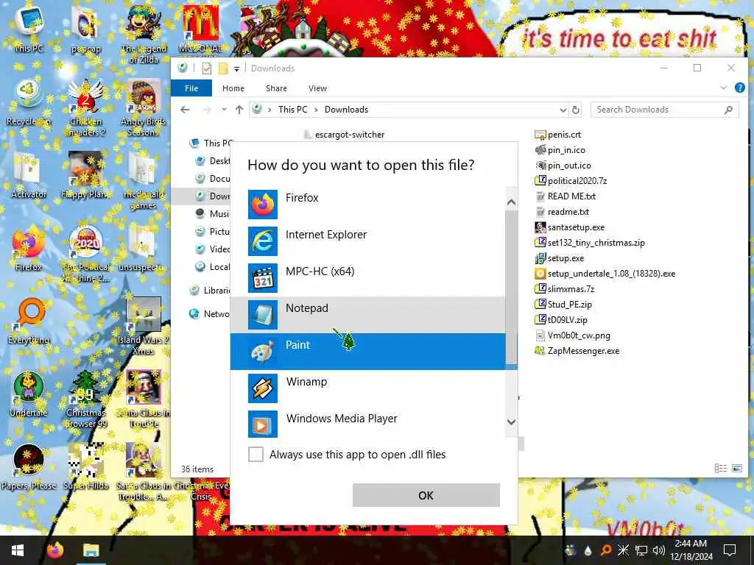
Task: Pick Winamp to open this file
Action: 367,388
